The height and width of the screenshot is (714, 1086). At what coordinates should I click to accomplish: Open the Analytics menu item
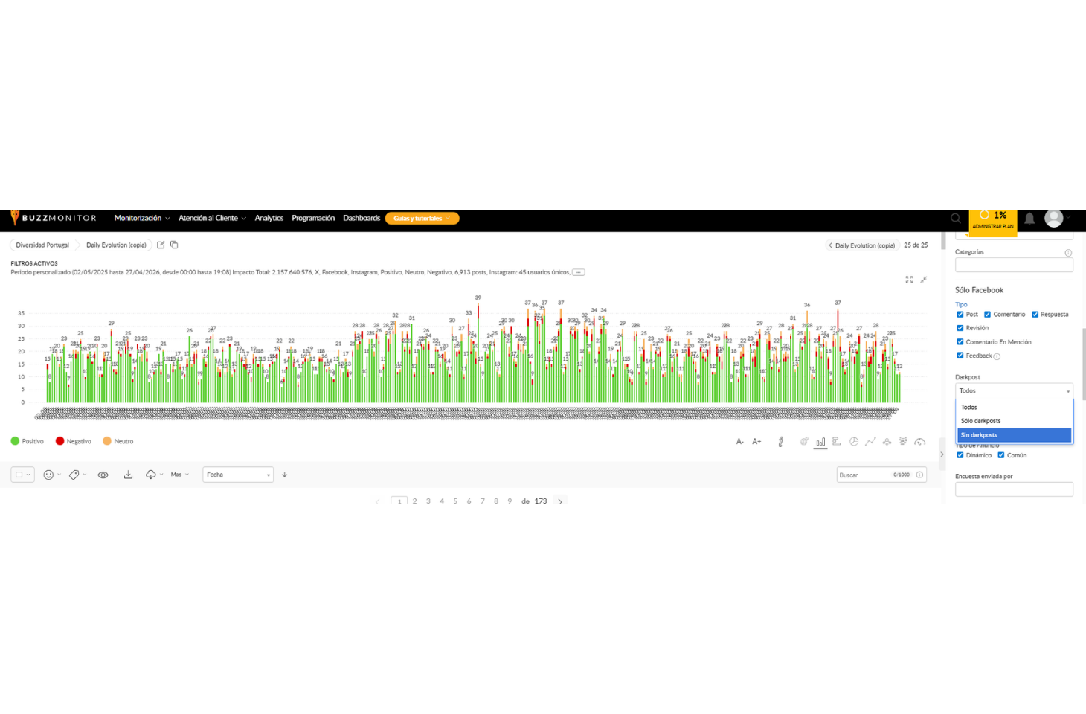pyautogui.click(x=269, y=219)
